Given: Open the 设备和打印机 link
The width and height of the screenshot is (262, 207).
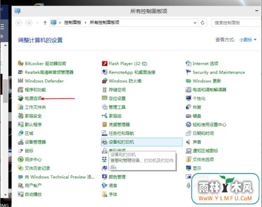Looking at the screenshot, I should coord(122,142).
